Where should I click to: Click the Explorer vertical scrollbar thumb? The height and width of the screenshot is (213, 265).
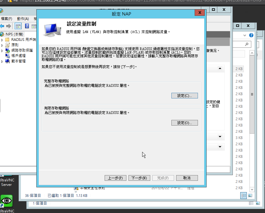click(252, 94)
